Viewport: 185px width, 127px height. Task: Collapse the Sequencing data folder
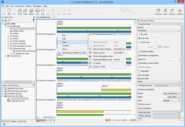tap(8, 49)
